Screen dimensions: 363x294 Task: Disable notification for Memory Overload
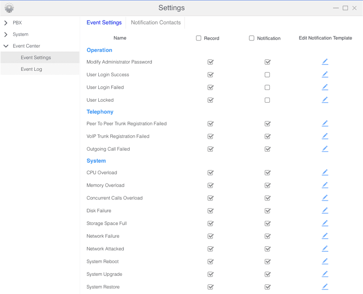(x=267, y=185)
